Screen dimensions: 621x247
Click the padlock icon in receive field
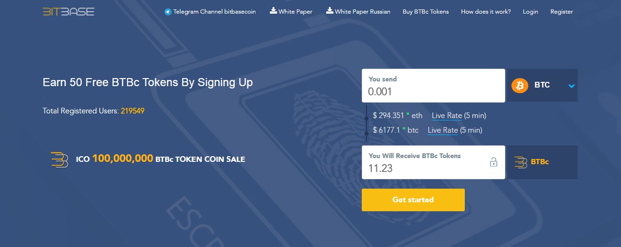[x=494, y=162]
